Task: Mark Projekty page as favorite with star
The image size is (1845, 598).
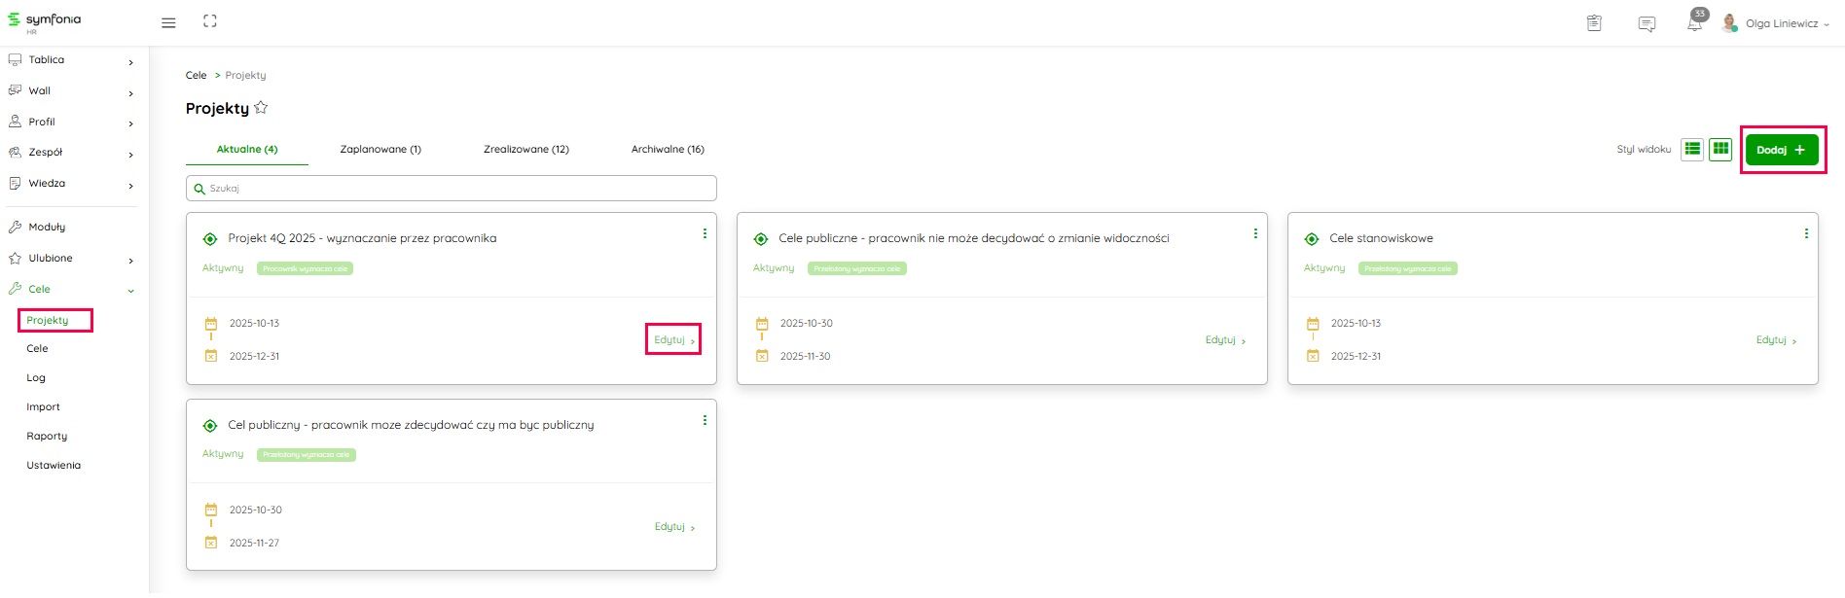Action: [x=261, y=108]
